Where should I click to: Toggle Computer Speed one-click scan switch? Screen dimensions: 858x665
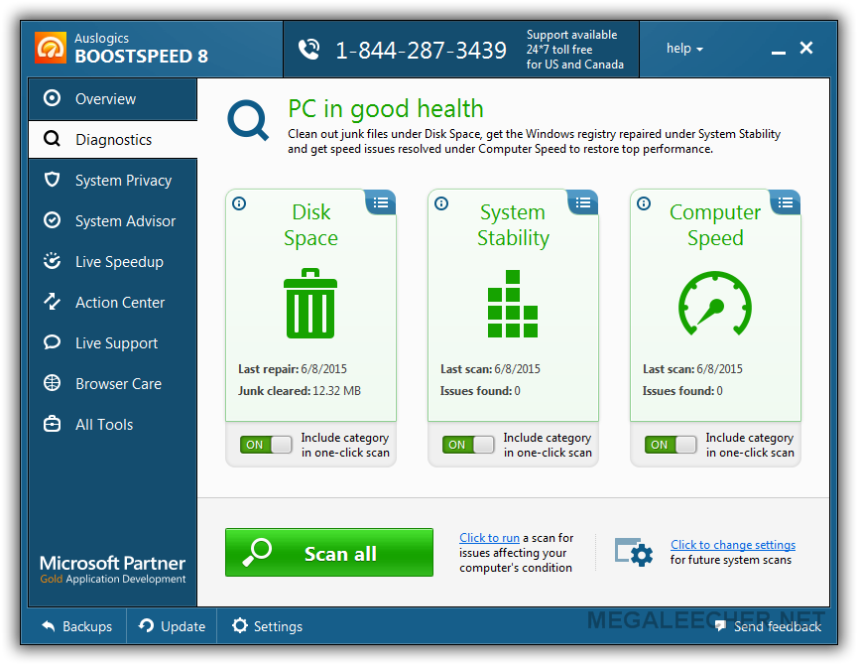[671, 445]
